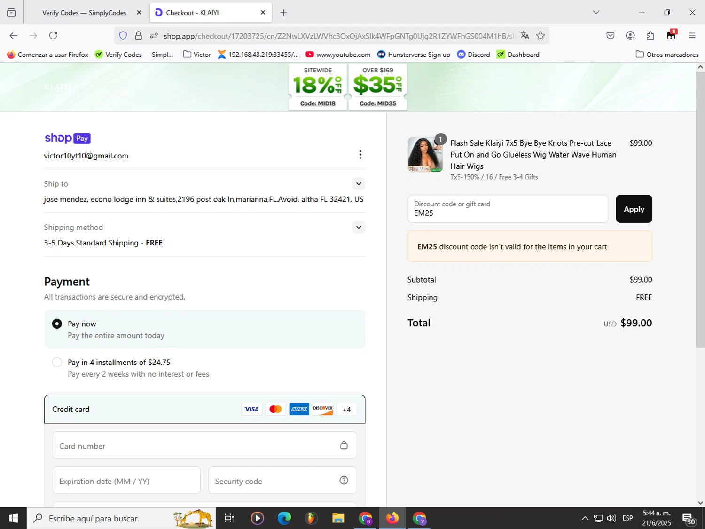This screenshot has height=529, width=705.
Task: Open File Explorer from the taskbar
Action: [338, 518]
